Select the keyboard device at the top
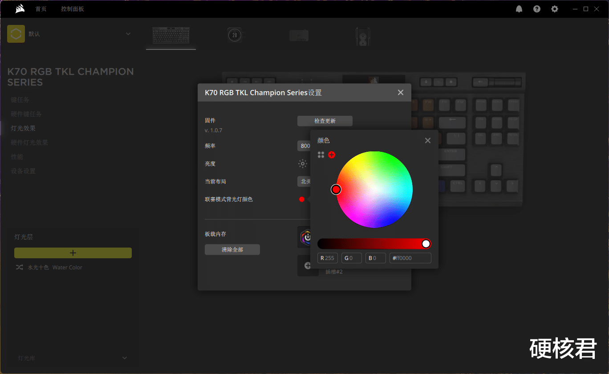Viewport: 609px width, 374px height. [171, 35]
